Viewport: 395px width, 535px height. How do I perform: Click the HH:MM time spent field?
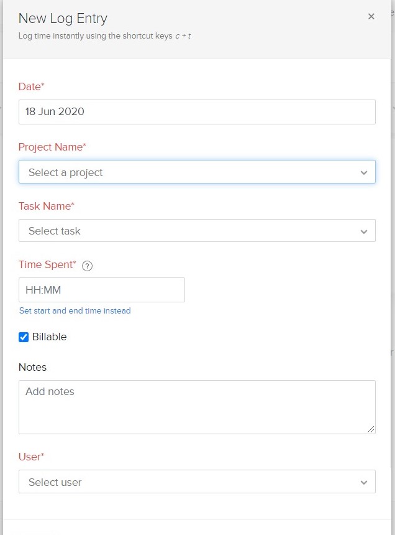101,290
